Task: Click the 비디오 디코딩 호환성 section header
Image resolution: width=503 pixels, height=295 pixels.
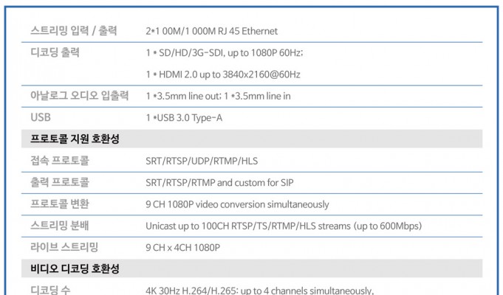Action: coord(75,268)
